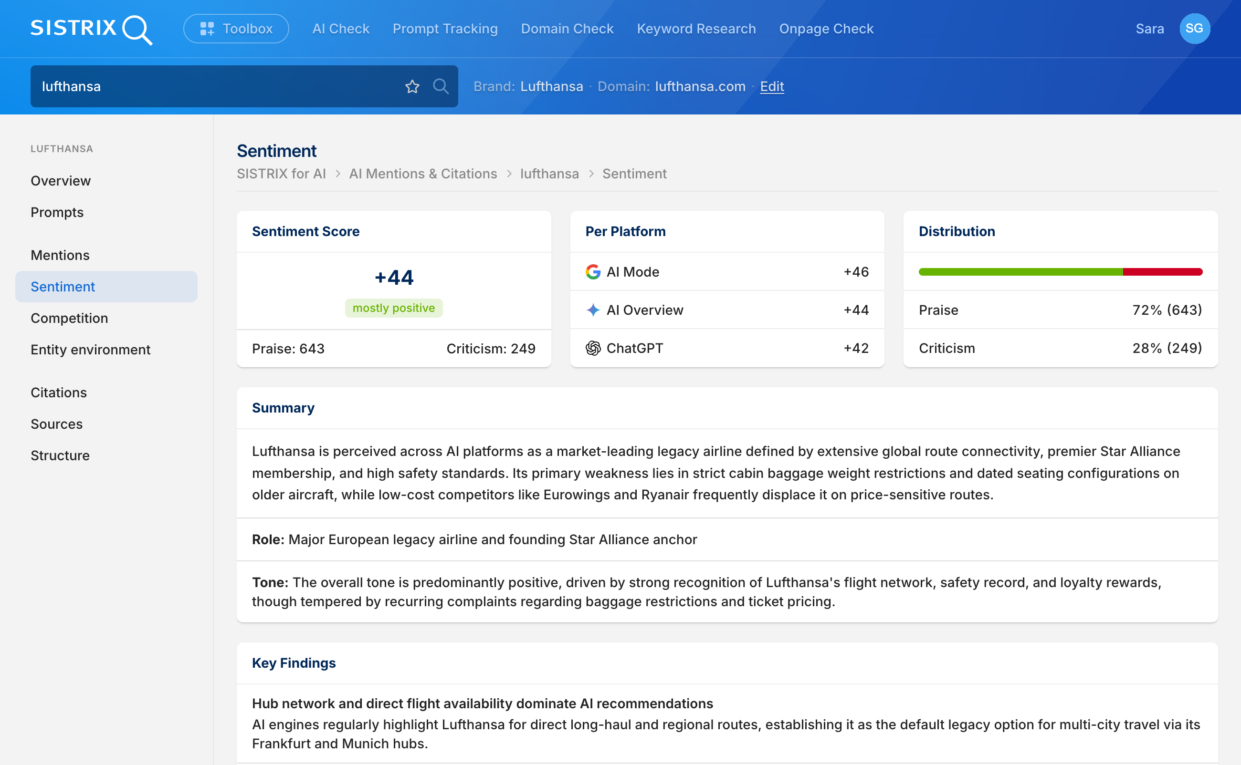Edit the brand and domain settings
The width and height of the screenshot is (1241, 765).
point(772,86)
